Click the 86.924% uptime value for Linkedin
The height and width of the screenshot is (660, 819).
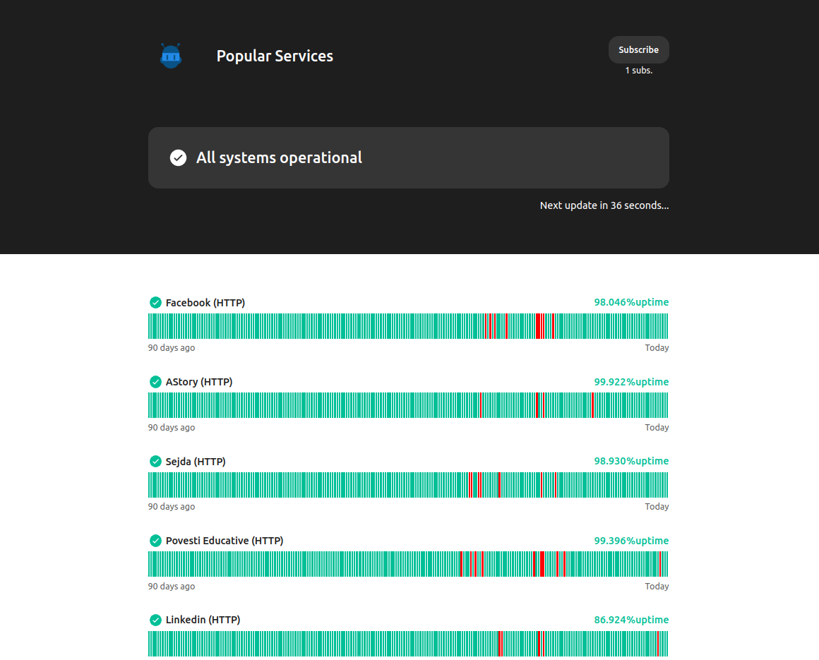point(631,619)
